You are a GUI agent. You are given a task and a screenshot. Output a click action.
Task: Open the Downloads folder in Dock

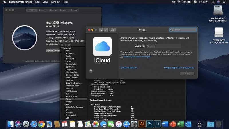[x=211, y=124]
